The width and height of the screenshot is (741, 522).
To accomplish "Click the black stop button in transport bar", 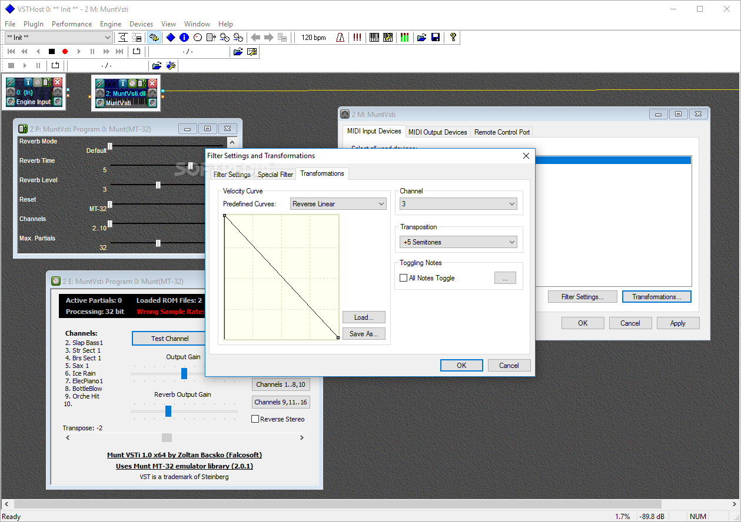I will (52, 52).
